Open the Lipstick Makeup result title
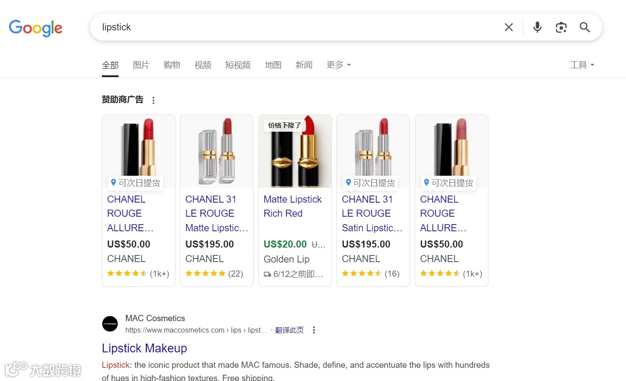Screen dimensions: 626x381 (144, 348)
